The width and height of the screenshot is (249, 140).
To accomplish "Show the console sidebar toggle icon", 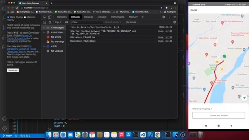I will coord(44,22).
